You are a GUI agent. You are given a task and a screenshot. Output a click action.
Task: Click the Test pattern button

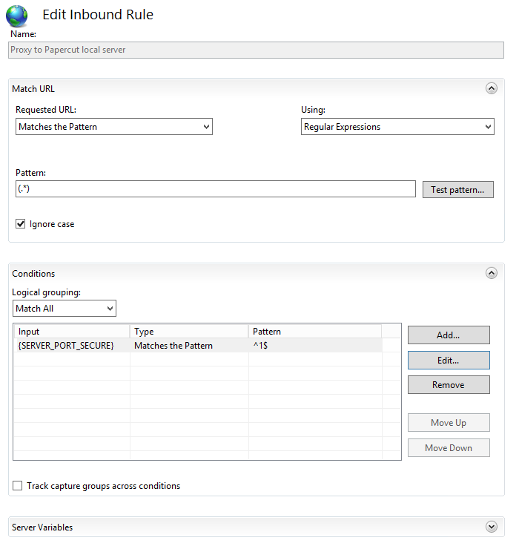tap(457, 190)
